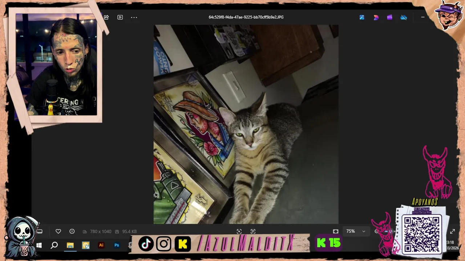Click the file name 64c529f8 title text
The width and height of the screenshot is (465, 261).
click(246, 17)
